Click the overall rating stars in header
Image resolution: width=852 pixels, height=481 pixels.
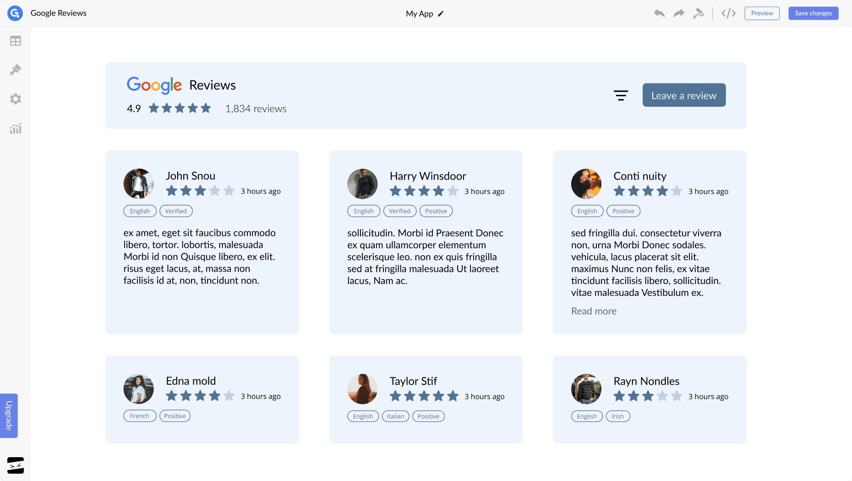click(x=180, y=108)
